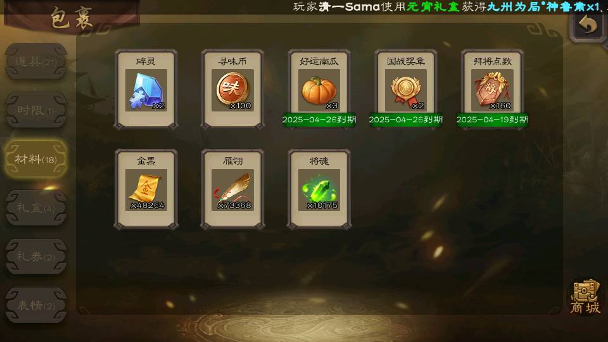Viewport: 608px width, 342px height.
Task: Open the 礼盒 tab
Action: pyautogui.click(x=35, y=208)
